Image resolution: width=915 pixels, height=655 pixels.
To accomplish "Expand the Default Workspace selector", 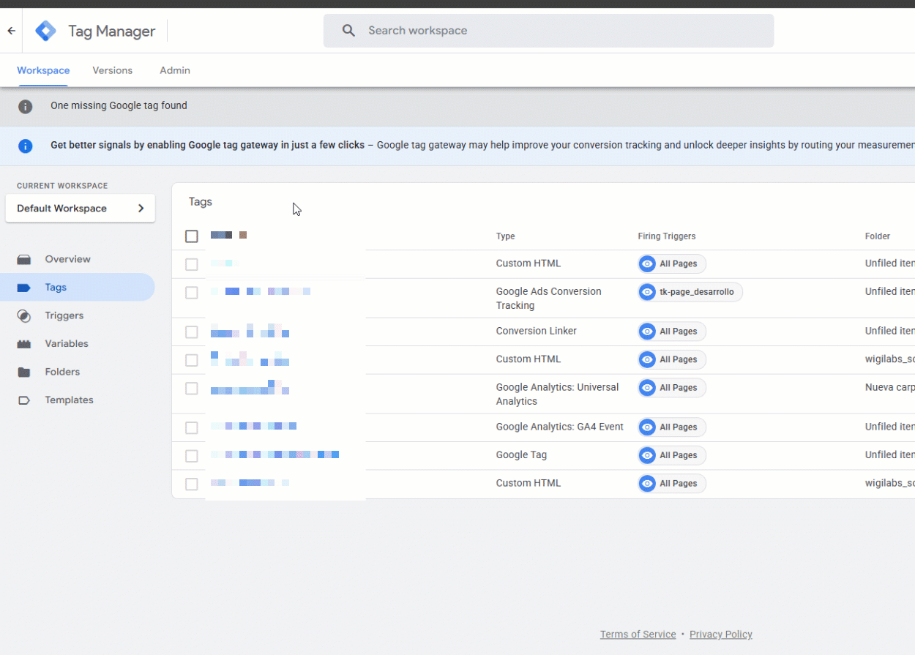I will point(81,209).
